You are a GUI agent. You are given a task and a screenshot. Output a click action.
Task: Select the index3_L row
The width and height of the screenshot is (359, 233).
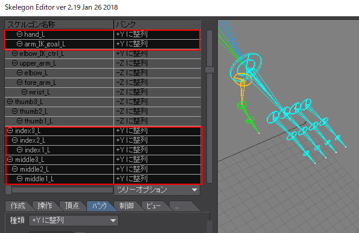tap(103, 131)
